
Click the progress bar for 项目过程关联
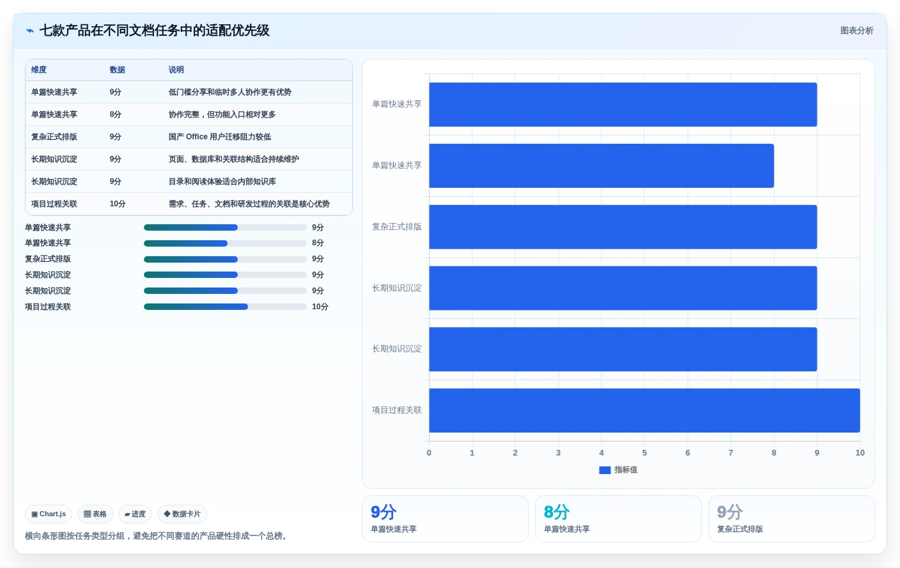coord(225,307)
